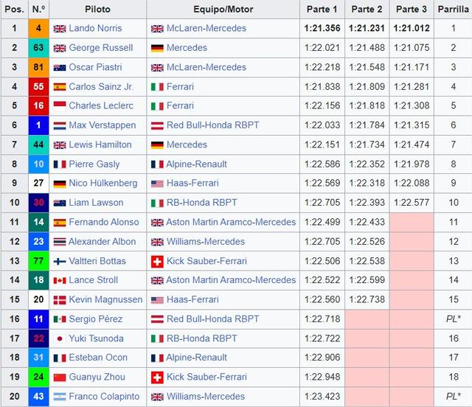Click the Thai flag beside Alexander Albon

tap(60, 242)
